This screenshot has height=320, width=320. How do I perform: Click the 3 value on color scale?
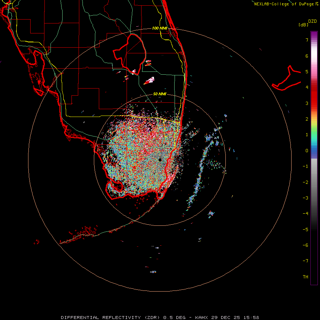click(307, 103)
